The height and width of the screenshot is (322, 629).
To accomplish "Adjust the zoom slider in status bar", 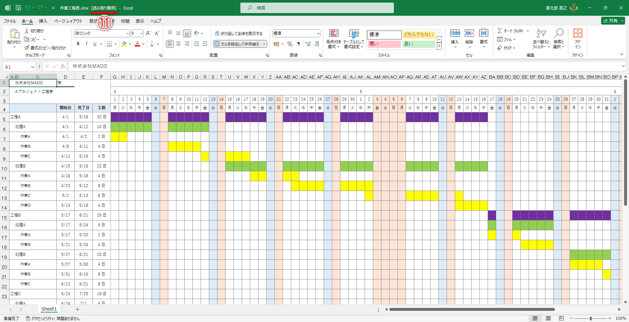I will pyautogui.click(x=591, y=318).
